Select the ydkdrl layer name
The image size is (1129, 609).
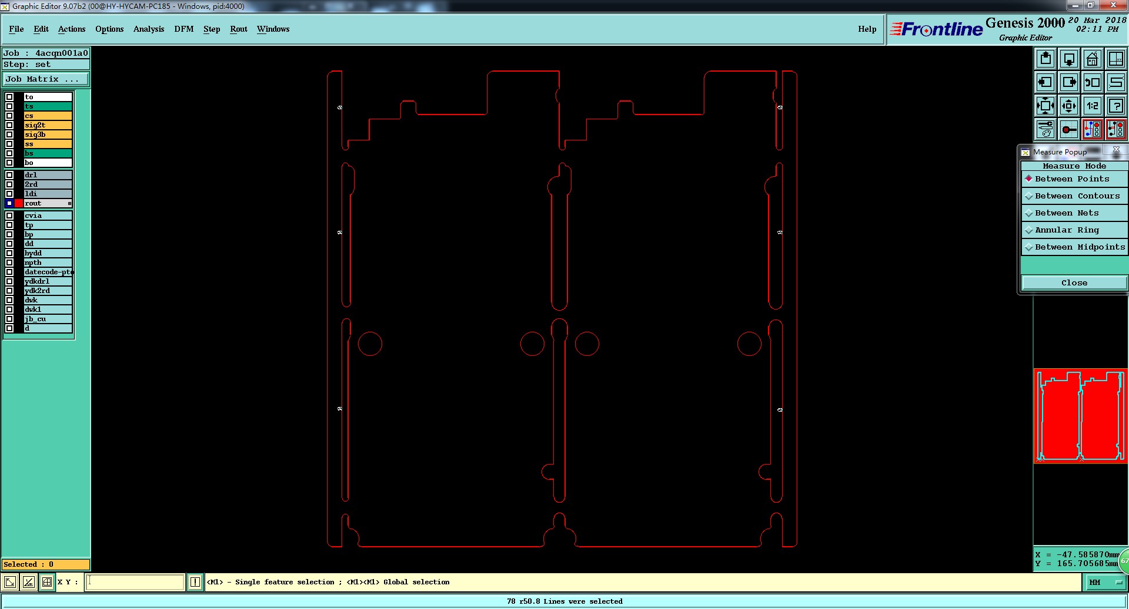pyautogui.click(x=48, y=281)
